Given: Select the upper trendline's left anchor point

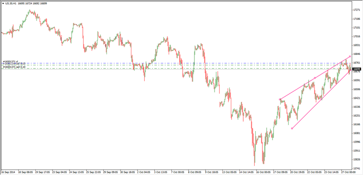Looking at the screenshot, I should pos(280,100).
